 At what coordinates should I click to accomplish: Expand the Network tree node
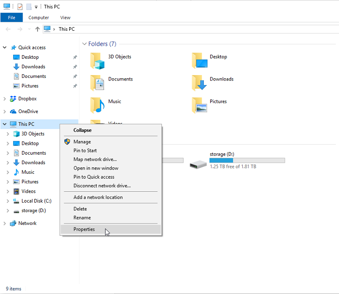[x=5, y=223]
